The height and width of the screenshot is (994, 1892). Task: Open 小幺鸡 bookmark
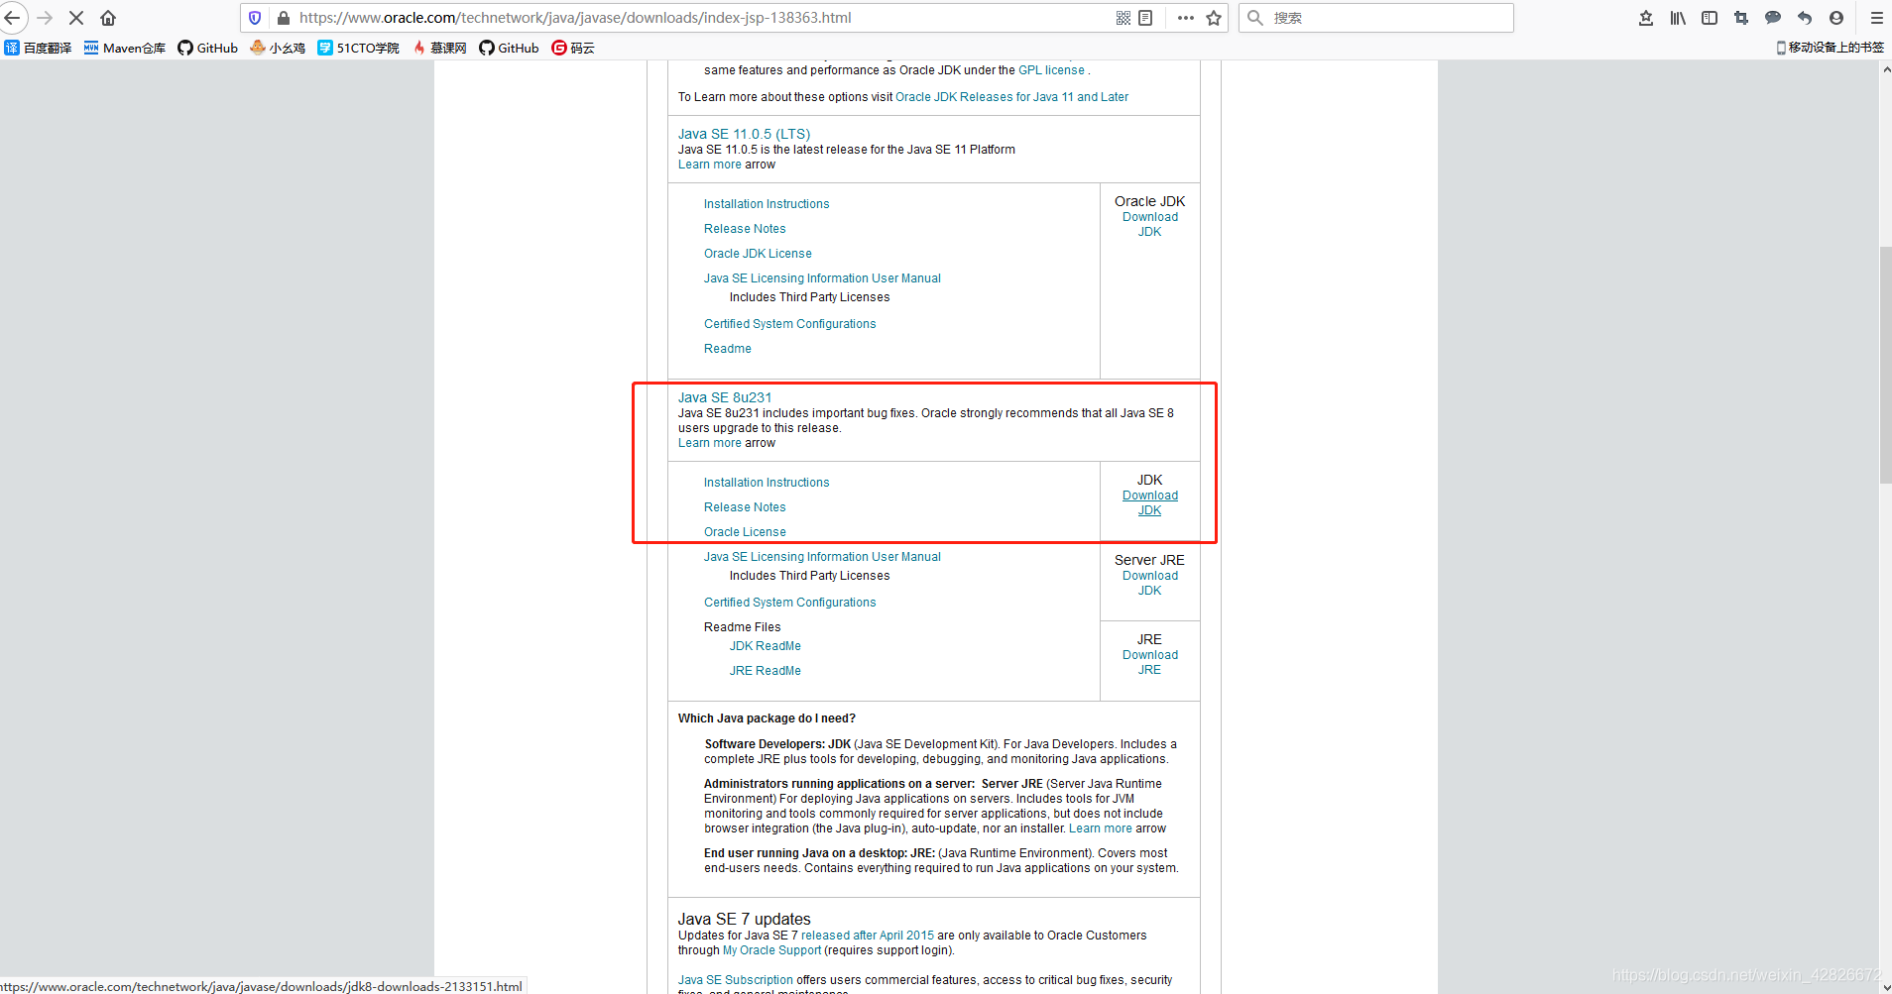[x=278, y=48]
